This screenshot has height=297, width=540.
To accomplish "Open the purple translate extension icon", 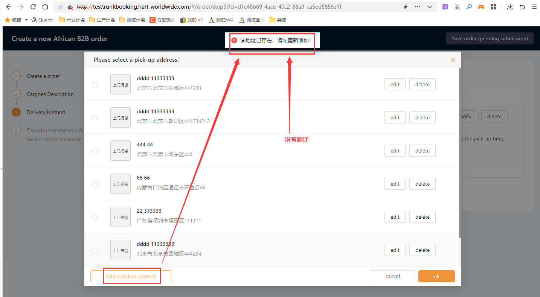I will [445, 7].
